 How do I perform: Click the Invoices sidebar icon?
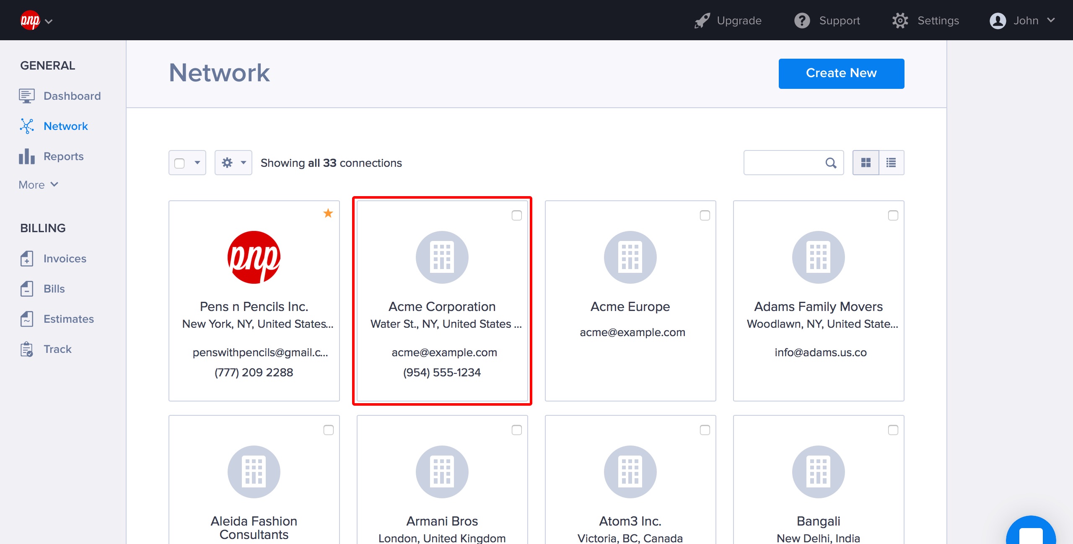click(27, 259)
